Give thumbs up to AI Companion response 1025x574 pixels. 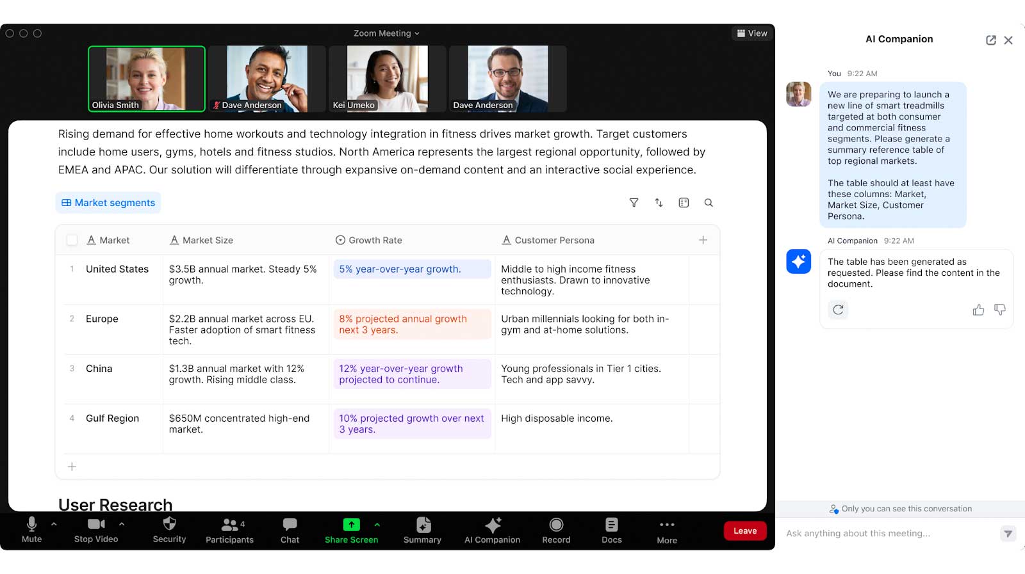click(x=978, y=310)
